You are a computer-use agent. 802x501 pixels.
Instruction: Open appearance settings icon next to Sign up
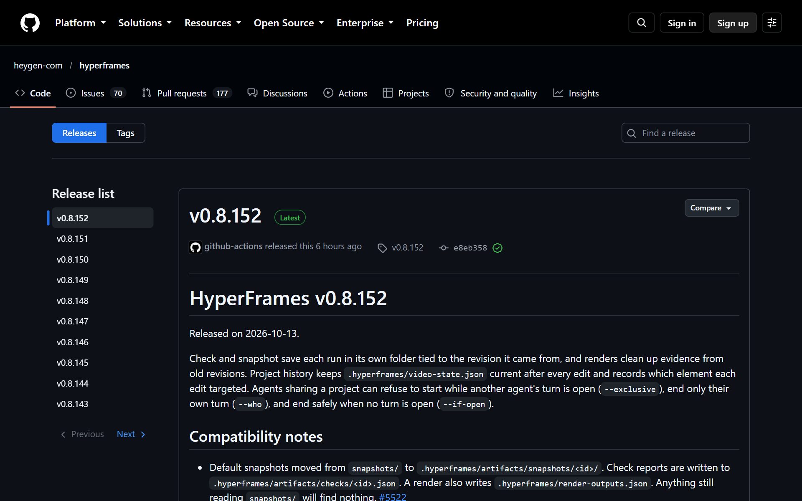pyautogui.click(x=772, y=23)
